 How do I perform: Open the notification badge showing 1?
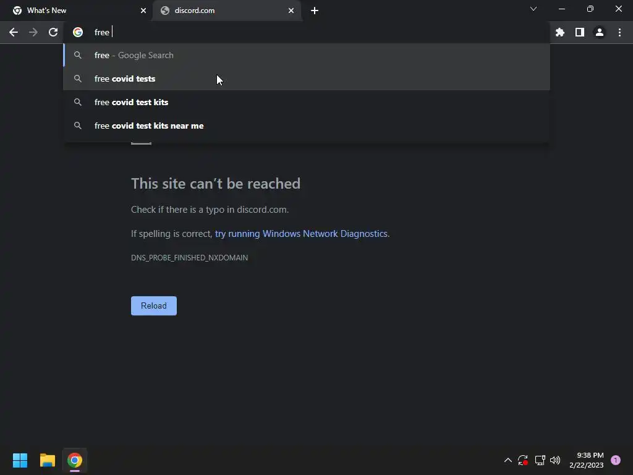point(616,460)
